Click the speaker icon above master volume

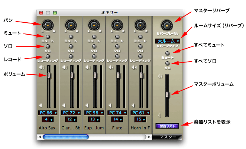[160, 76]
